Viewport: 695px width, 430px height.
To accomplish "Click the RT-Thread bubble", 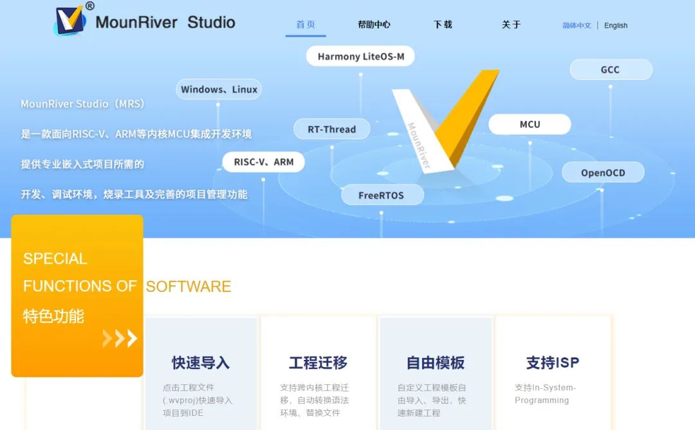I will (331, 129).
